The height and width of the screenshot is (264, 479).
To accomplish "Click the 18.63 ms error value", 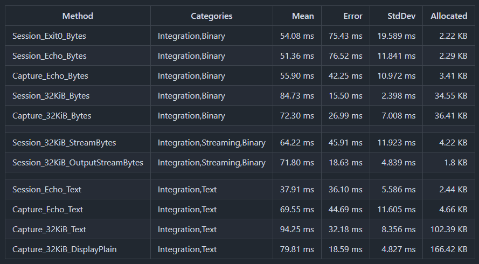I will (345, 163).
